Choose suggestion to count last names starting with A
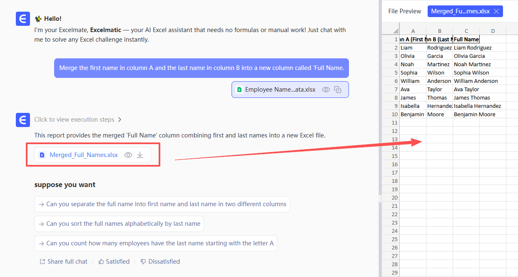 point(156,243)
